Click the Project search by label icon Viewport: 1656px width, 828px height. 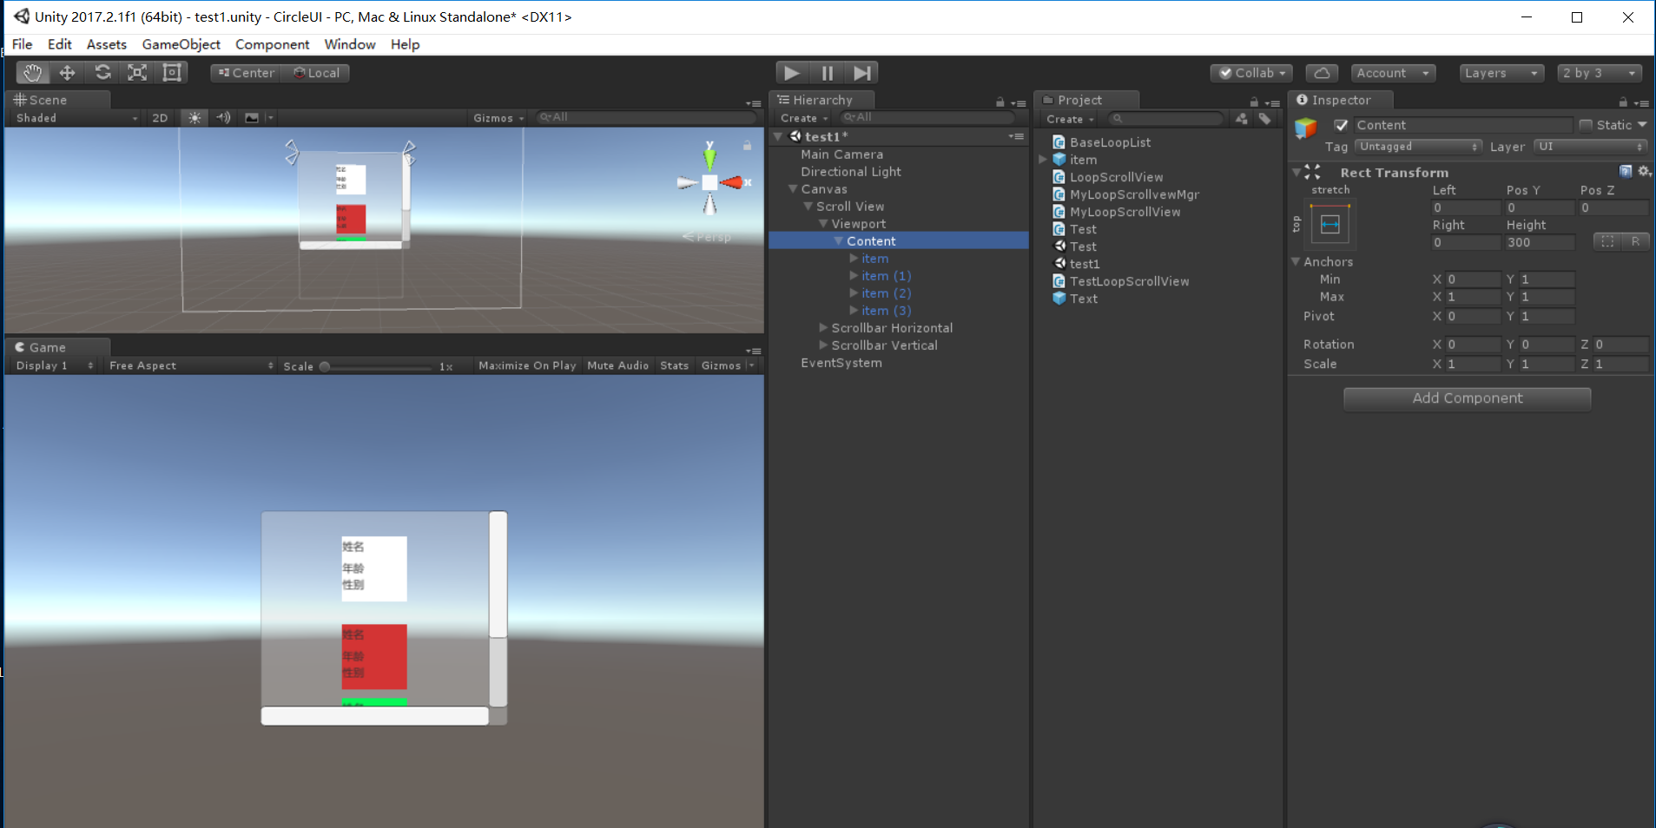click(x=1265, y=119)
